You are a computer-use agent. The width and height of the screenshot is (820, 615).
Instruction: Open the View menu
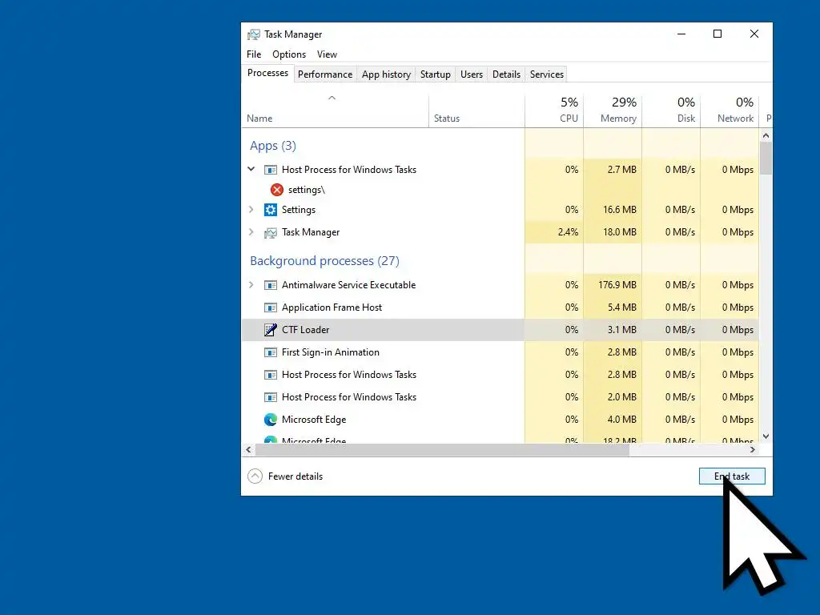[x=327, y=54]
